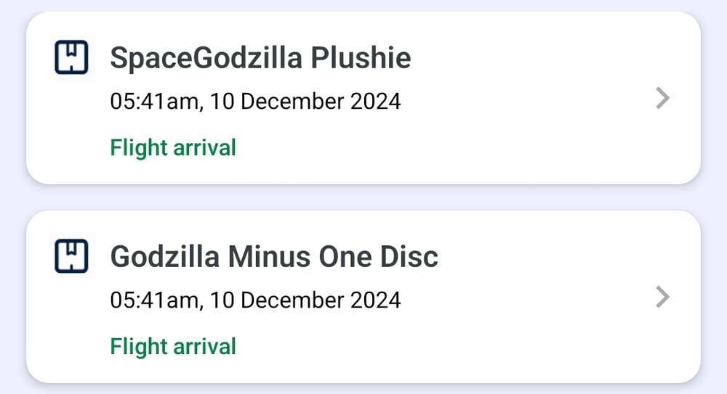Image resolution: width=727 pixels, height=394 pixels.
Task: Click the Godzilla Minus One Disc package icon
Action: click(71, 256)
